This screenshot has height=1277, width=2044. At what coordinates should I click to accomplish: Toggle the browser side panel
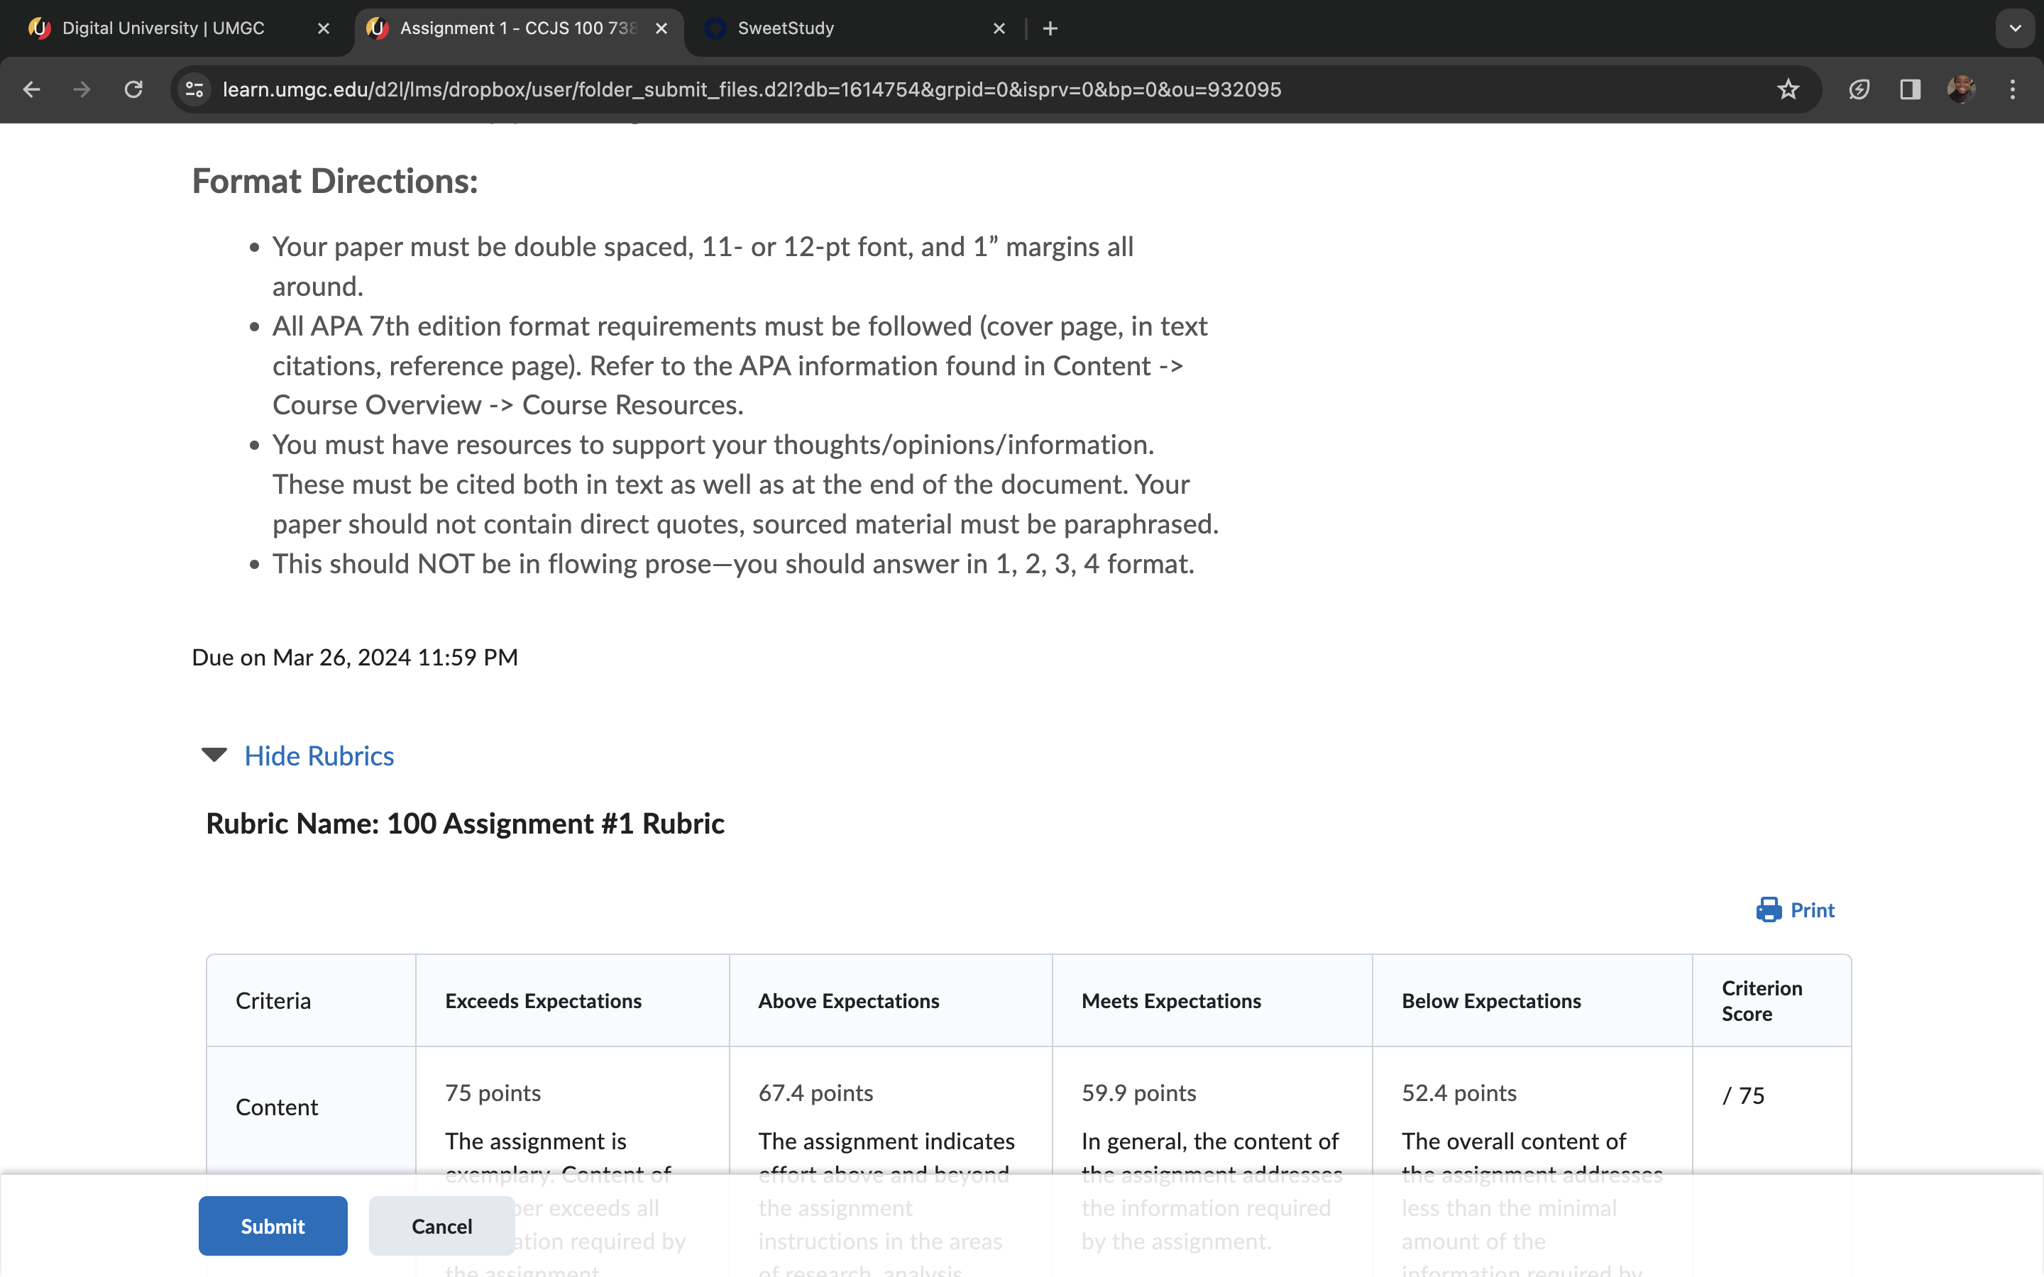[1911, 89]
